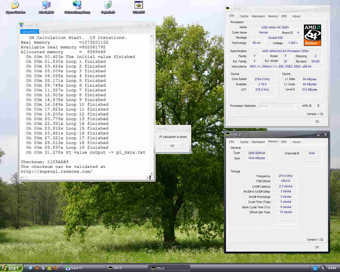
Task: Select Cache tab in top CPU-Z
Action: point(244,16)
